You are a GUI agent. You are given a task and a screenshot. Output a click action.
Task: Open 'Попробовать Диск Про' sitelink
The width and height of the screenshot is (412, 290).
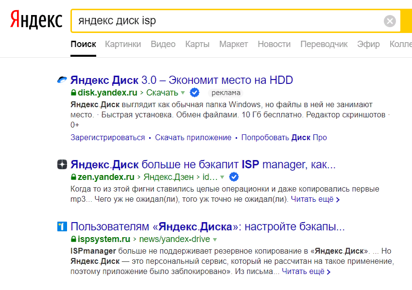pos(284,137)
